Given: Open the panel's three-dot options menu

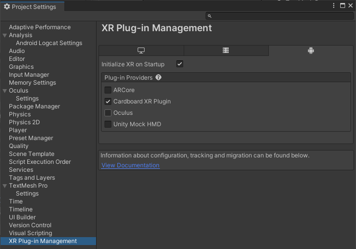Looking at the screenshot, I should [334, 5].
